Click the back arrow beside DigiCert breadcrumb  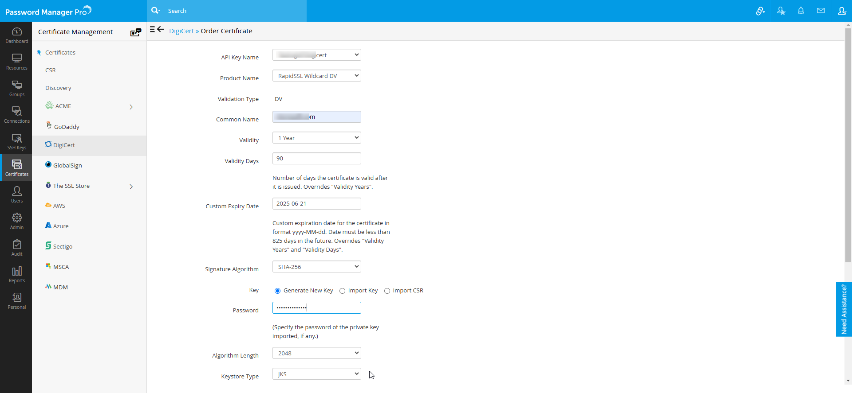click(x=161, y=30)
